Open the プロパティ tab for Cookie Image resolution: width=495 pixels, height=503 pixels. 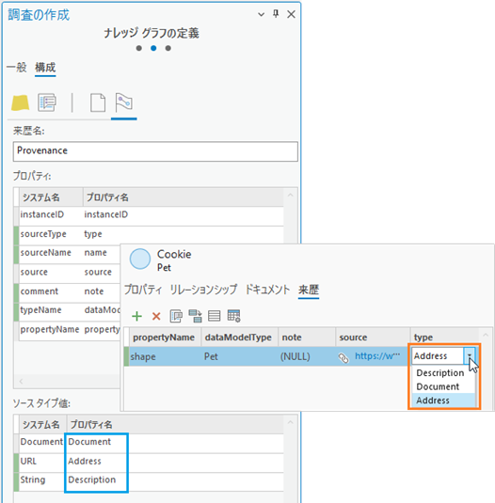point(143,290)
